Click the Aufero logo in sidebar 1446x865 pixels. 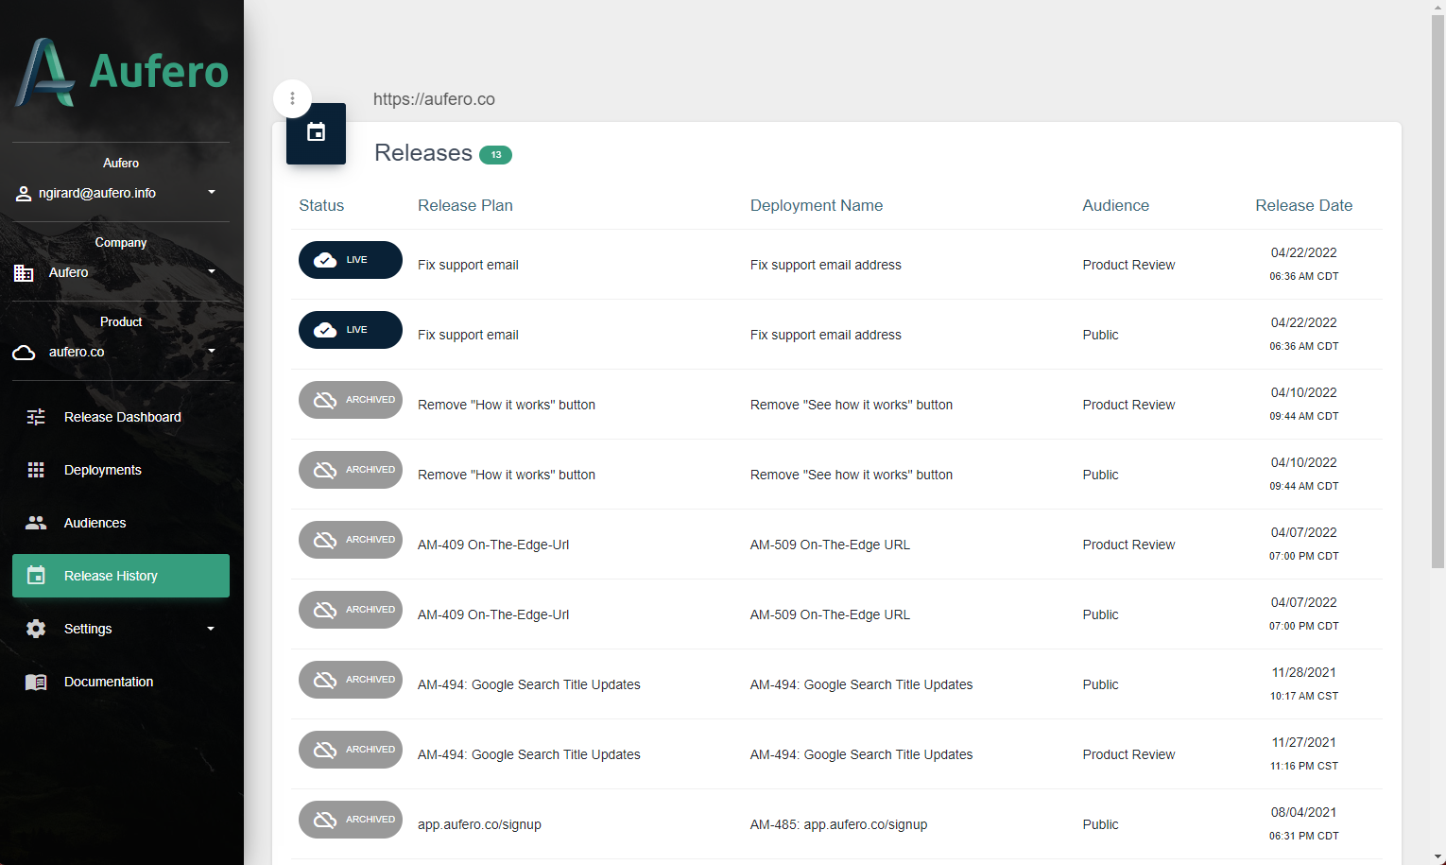pyautogui.click(x=121, y=72)
